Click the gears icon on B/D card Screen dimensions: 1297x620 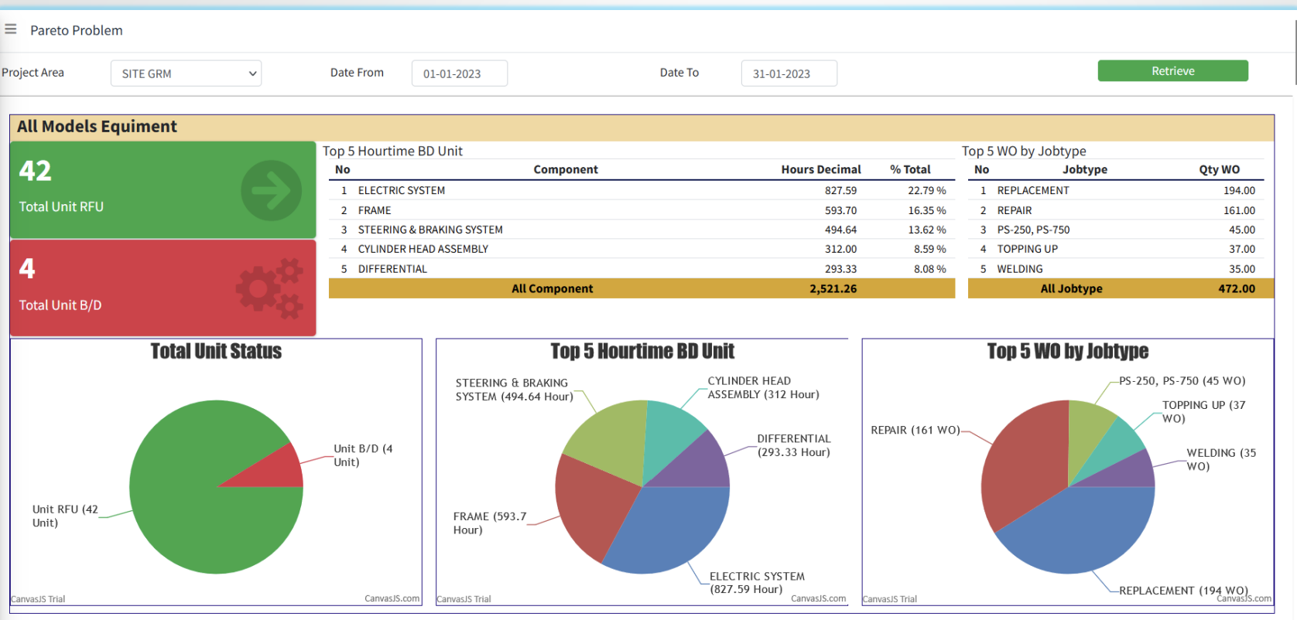[x=269, y=288]
